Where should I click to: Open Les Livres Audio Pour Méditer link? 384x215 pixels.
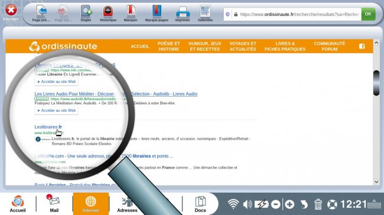[116, 94]
